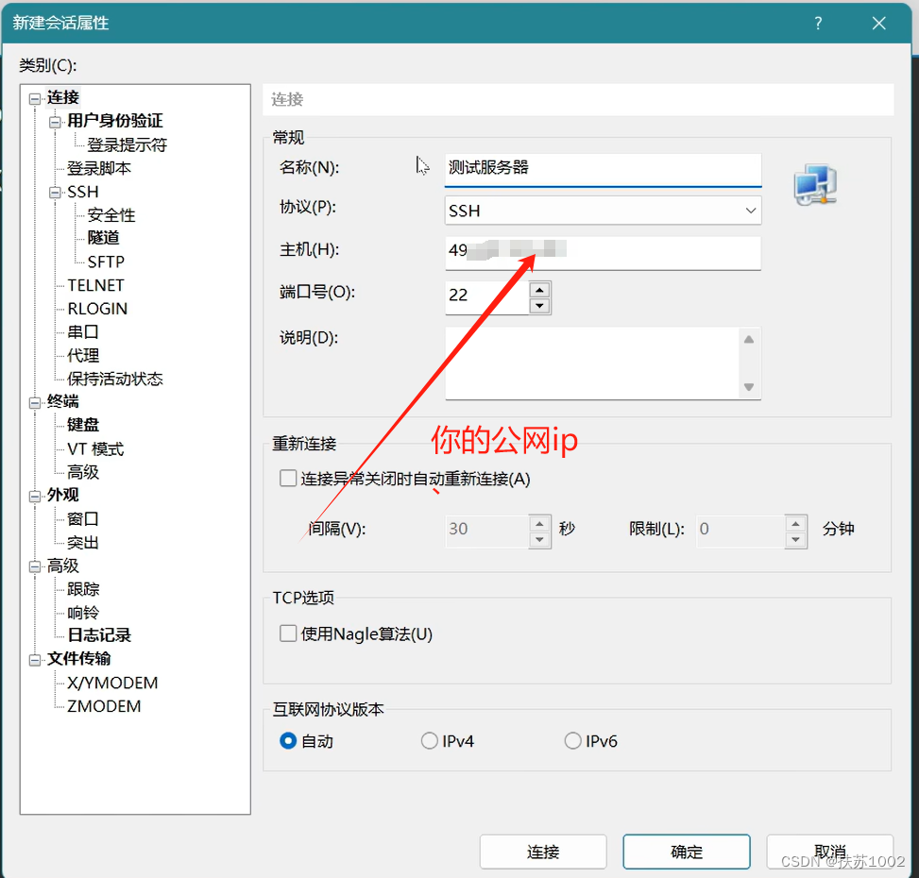Select SFTP in the tree
Viewport: 919px width, 878px height.
tap(106, 262)
